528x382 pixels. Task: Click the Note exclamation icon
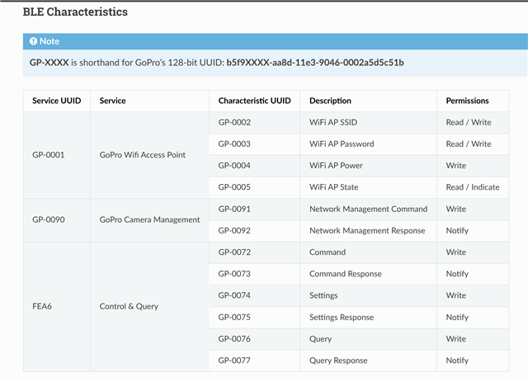pos(33,41)
